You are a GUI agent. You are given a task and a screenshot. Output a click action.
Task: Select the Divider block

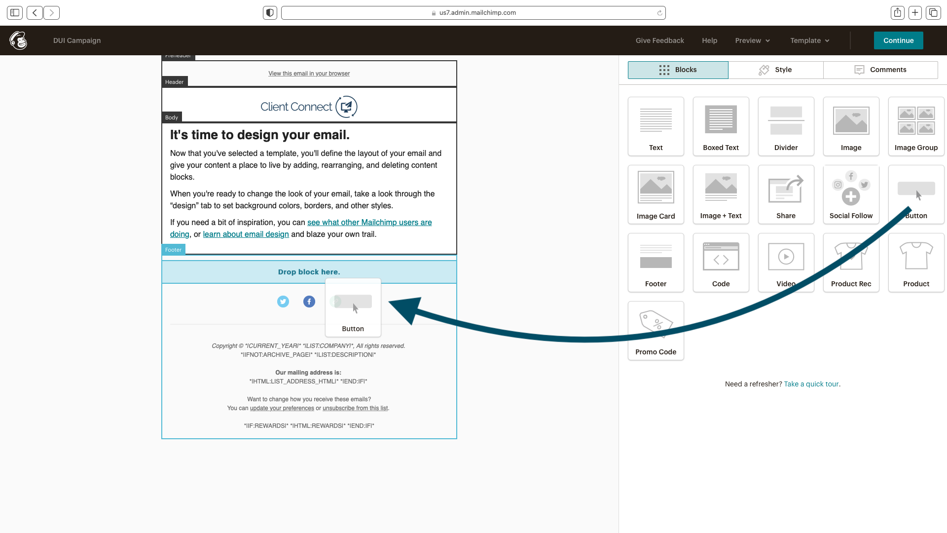786,126
